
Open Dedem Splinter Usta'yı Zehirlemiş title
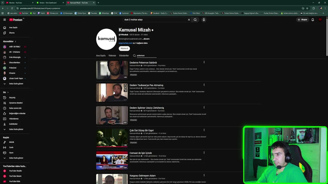pyautogui.click(x=147, y=108)
